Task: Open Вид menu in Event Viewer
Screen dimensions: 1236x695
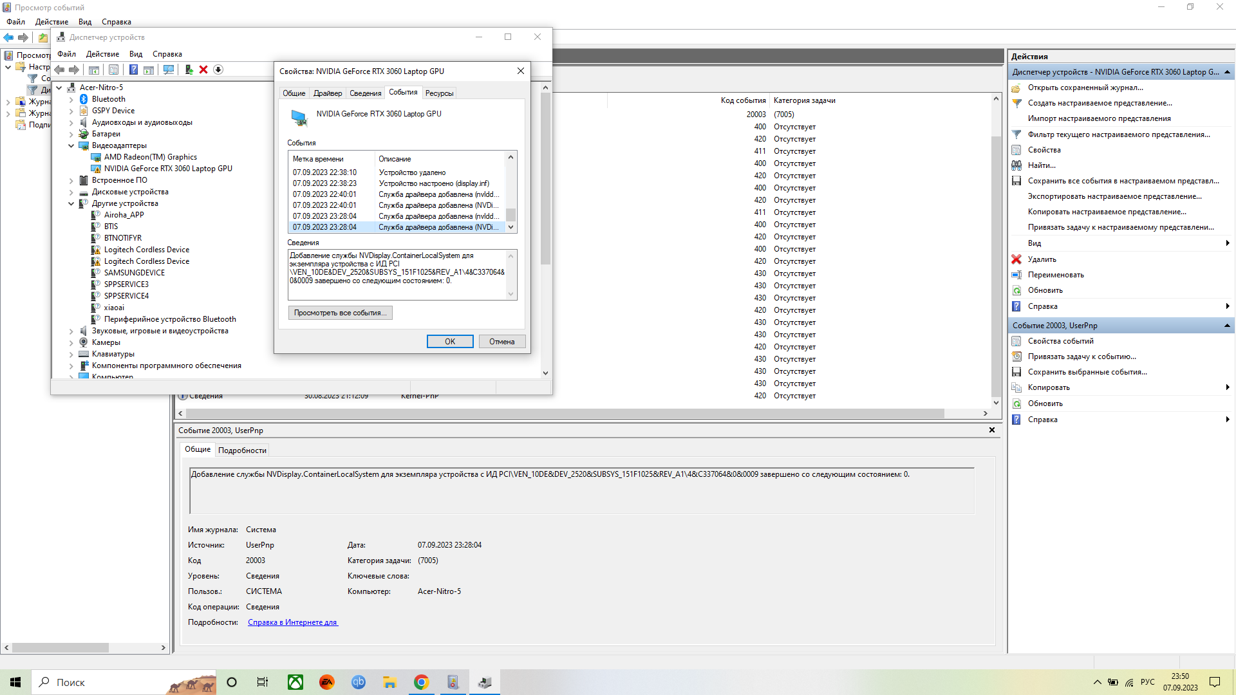Action: (85, 22)
